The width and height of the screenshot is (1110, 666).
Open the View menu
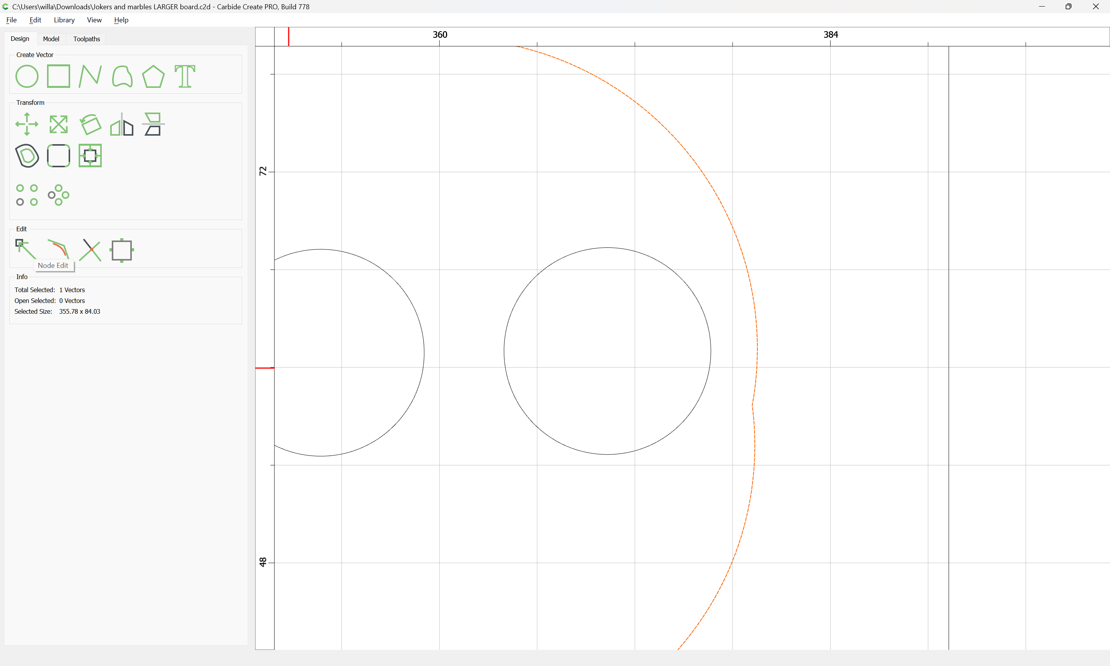click(x=94, y=20)
